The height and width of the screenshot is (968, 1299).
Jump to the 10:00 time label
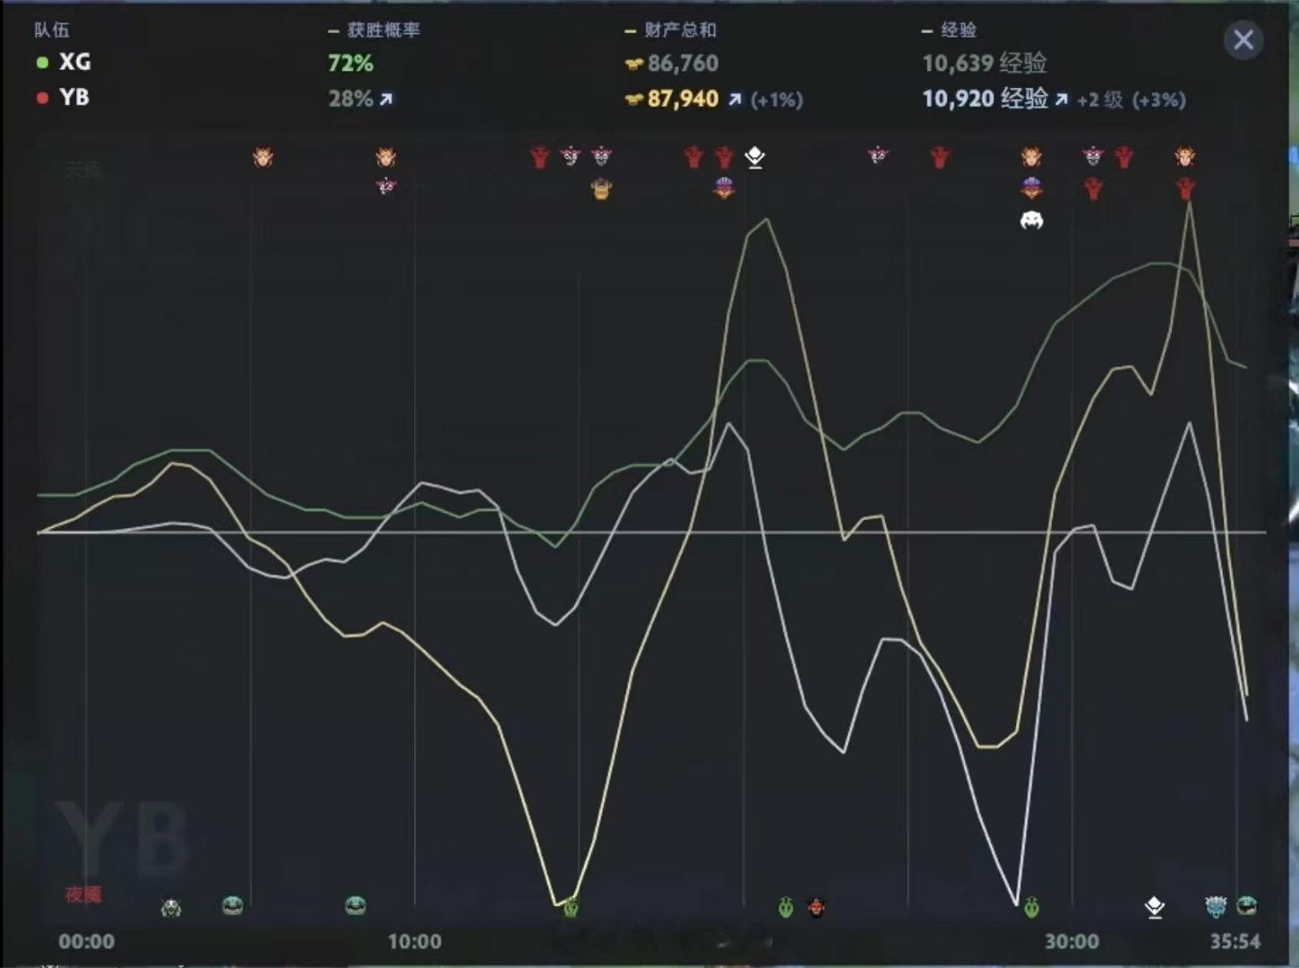tap(415, 941)
